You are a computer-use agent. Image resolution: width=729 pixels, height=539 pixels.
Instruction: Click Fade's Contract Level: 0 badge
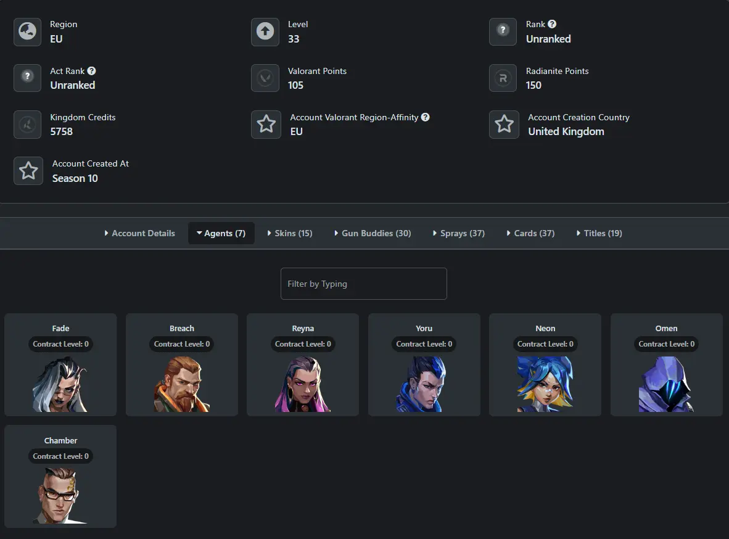60,344
